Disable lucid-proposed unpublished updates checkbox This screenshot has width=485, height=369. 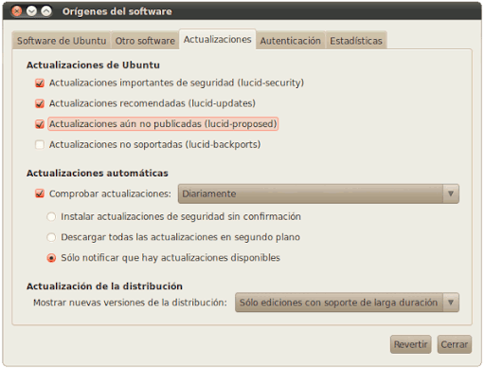(x=40, y=124)
